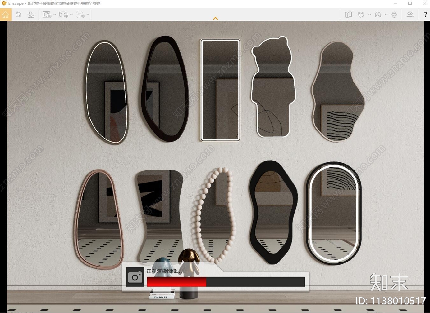This screenshot has width=430, height=313.
Task: Collapse the toolbar with the orange chevron
Action: tap(215, 19)
